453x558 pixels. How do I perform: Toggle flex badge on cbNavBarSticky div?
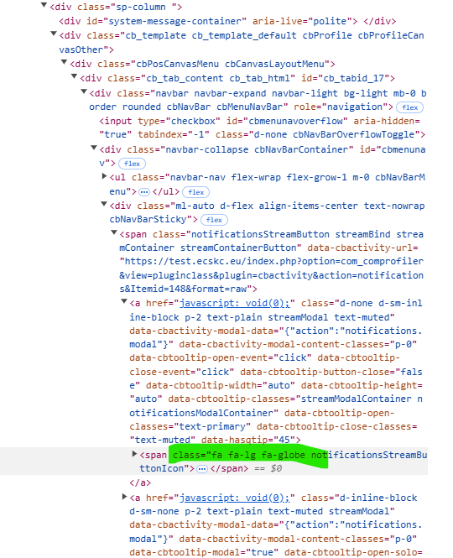214,220
